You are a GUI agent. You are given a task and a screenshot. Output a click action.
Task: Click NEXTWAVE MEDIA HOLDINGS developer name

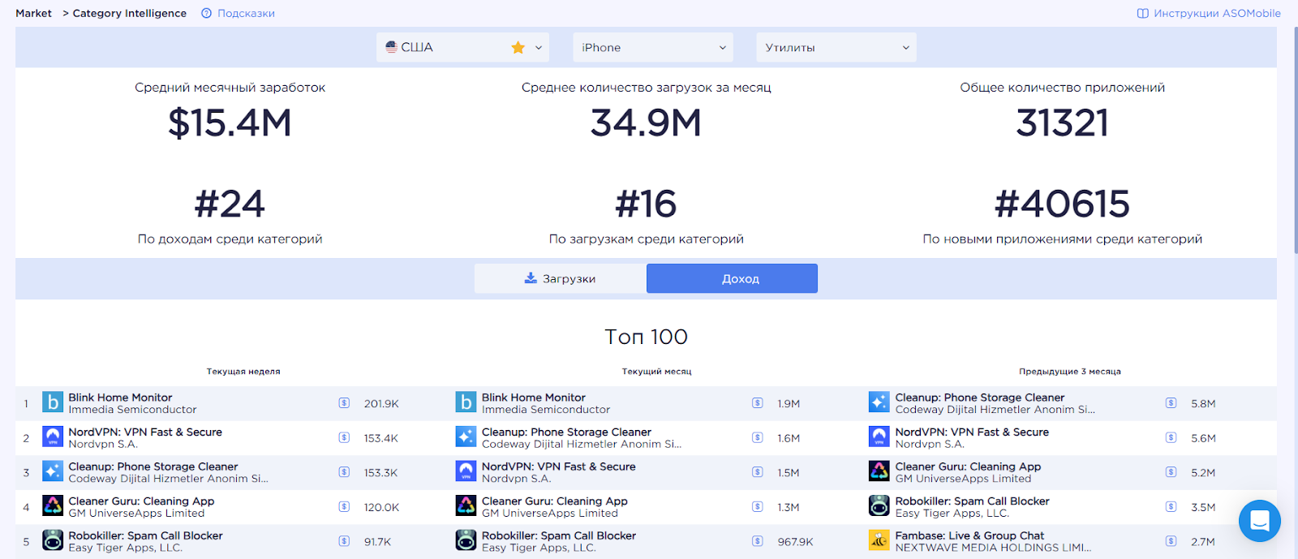coord(993,548)
